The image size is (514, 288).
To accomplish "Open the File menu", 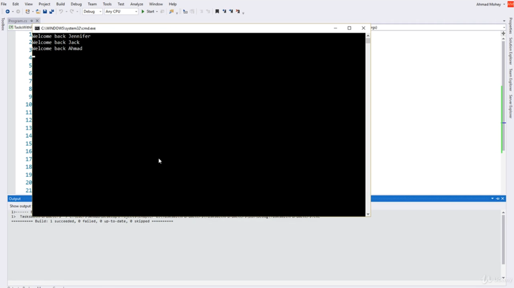I will pos(4,4).
